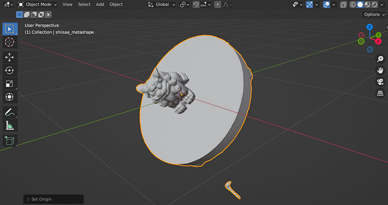Switch perspective/orthographic with grid icon
The image size is (388, 205).
point(380,93)
